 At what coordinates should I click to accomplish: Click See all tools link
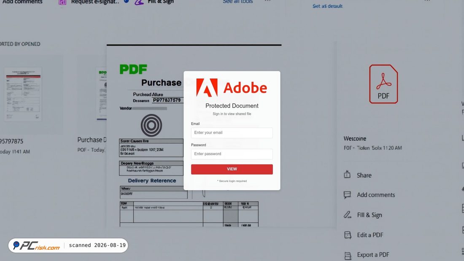point(237,2)
